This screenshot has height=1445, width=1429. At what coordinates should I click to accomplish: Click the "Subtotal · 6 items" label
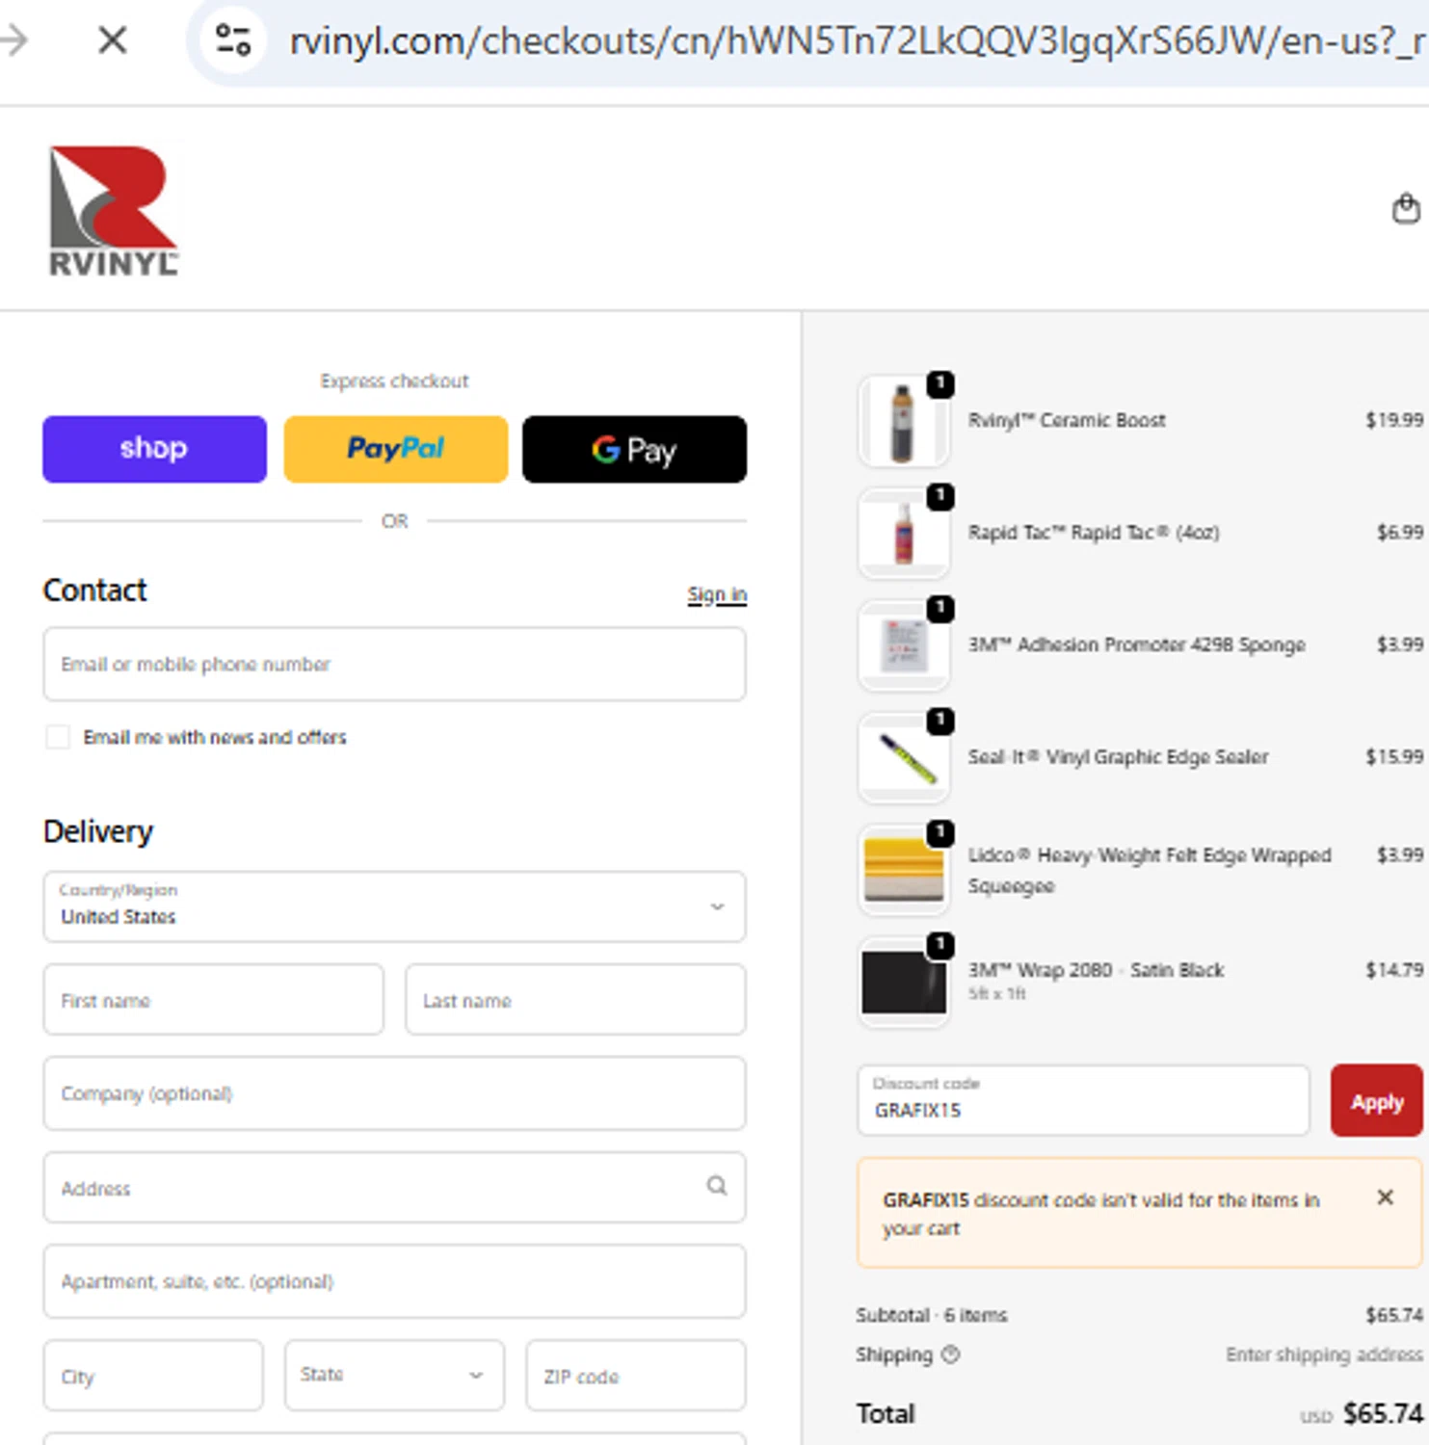click(932, 1315)
